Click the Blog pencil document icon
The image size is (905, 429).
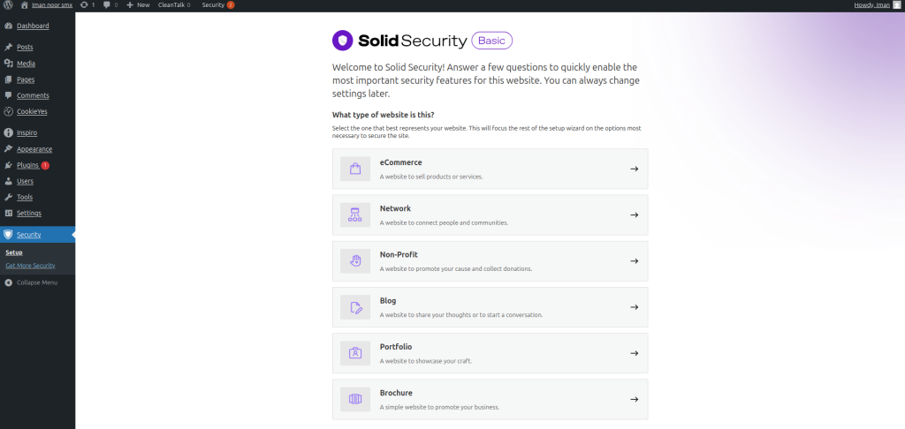[355, 307]
